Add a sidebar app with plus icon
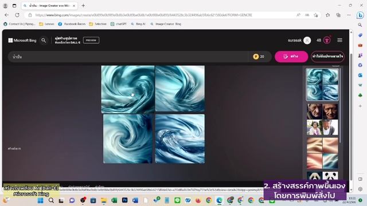The width and height of the screenshot is (367, 206). tap(360, 106)
